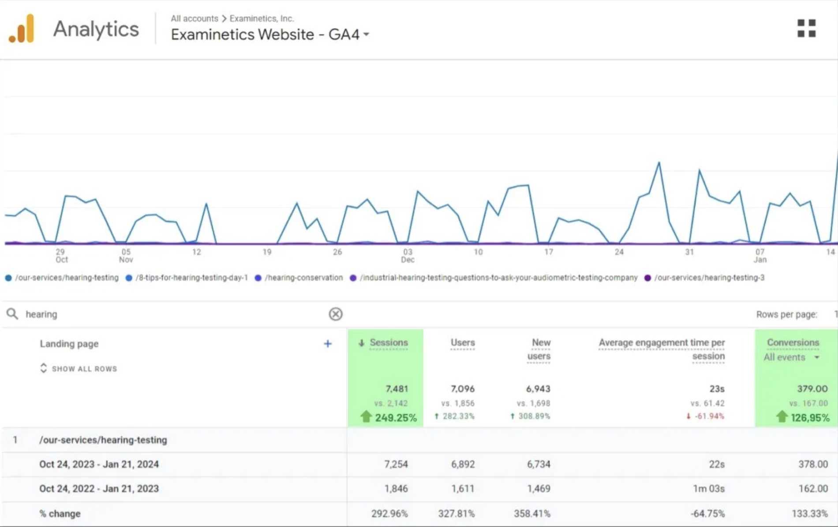Toggle the /our-services/hearing-testing legend dot
The image size is (838, 527).
[x=8, y=278]
